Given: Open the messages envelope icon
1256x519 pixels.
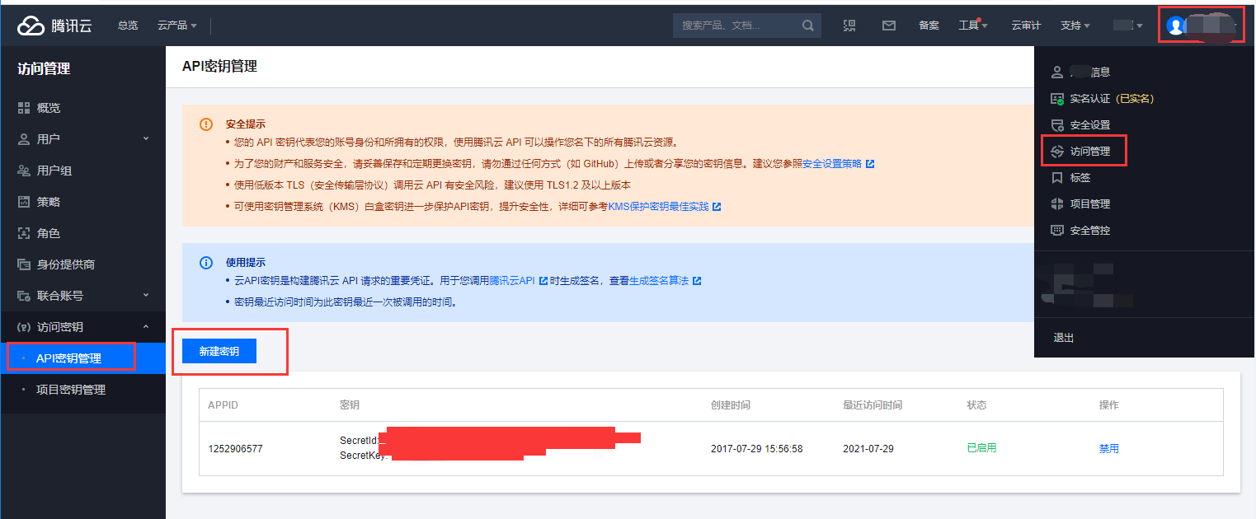Looking at the screenshot, I should (889, 26).
